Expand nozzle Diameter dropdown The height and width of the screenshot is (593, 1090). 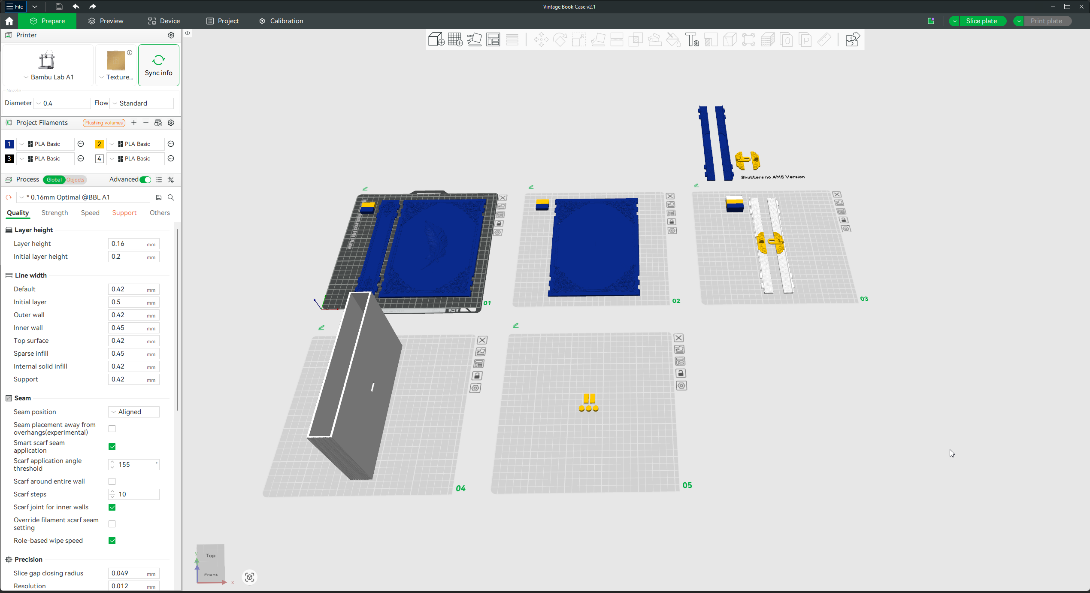click(63, 103)
